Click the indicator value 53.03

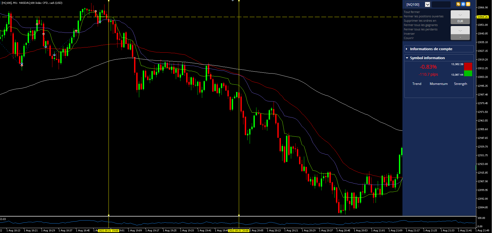pyautogui.click(x=3, y=219)
